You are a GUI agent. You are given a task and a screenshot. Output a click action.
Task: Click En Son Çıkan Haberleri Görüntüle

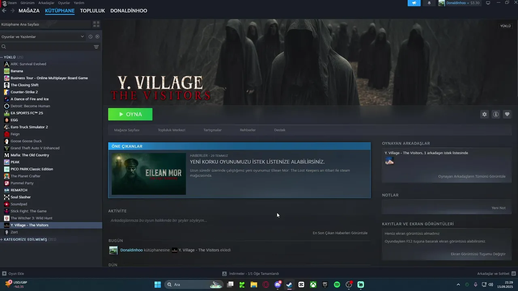[340, 233]
